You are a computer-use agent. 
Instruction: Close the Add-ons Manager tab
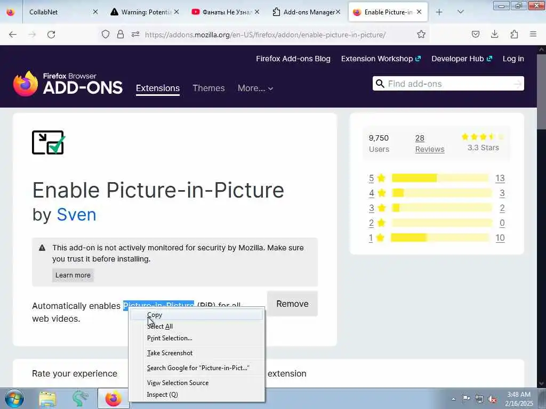pyautogui.click(x=338, y=12)
